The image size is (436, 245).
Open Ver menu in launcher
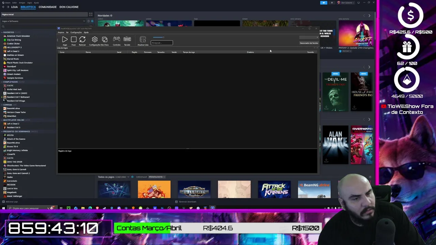pyautogui.click(x=67, y=32)
